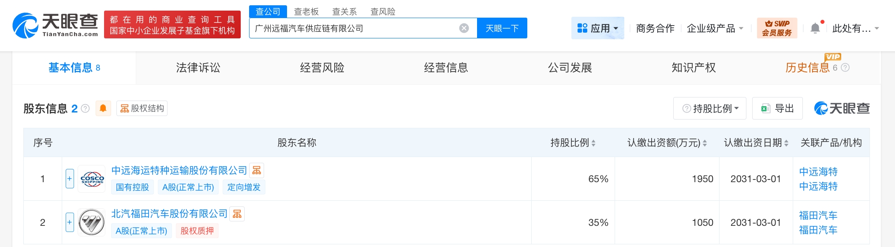Click the Foton company logo
This screenshot has width=895, height=247.
coord(92,222)
